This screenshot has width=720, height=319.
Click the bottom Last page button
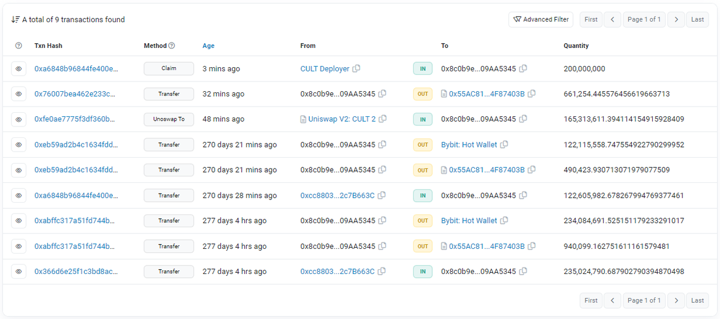(697, 300)
